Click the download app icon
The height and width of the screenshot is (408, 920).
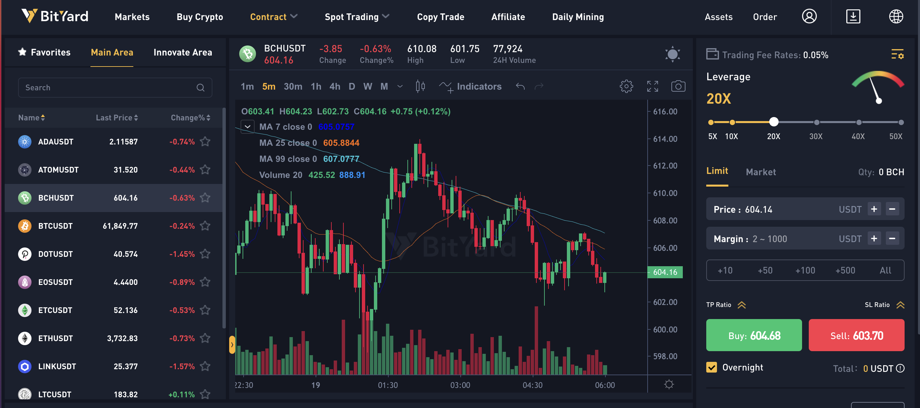853,16
